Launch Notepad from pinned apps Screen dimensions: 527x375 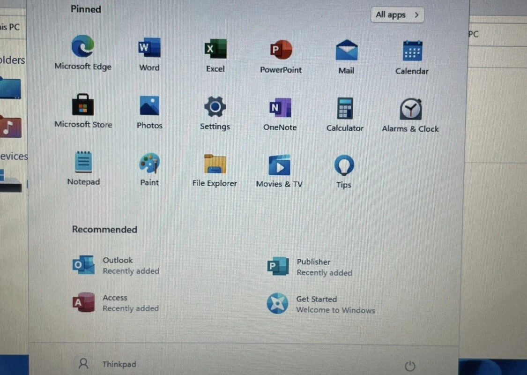pyautogui.click(x=83, y=168)
